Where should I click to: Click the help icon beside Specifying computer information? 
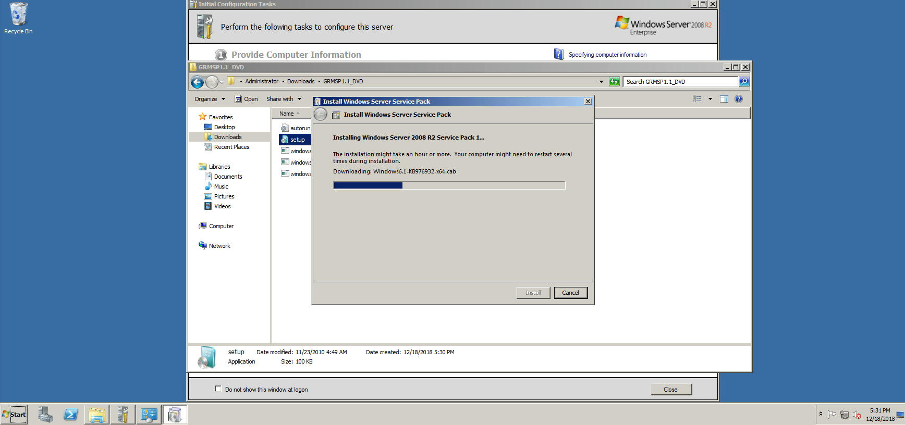coord(559,54)
